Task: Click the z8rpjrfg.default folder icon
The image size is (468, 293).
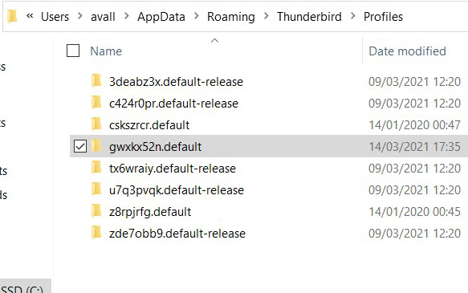Action: (96, 211)
